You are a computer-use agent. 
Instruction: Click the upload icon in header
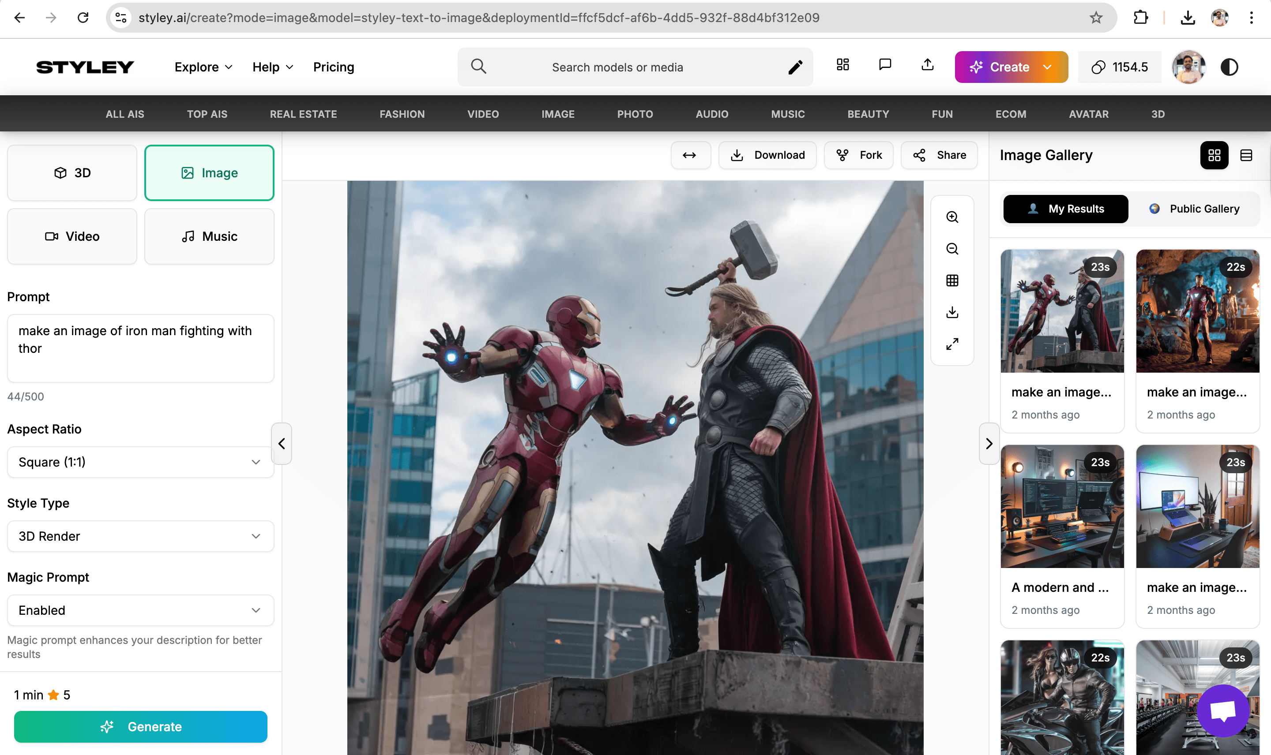click(927, 65)
